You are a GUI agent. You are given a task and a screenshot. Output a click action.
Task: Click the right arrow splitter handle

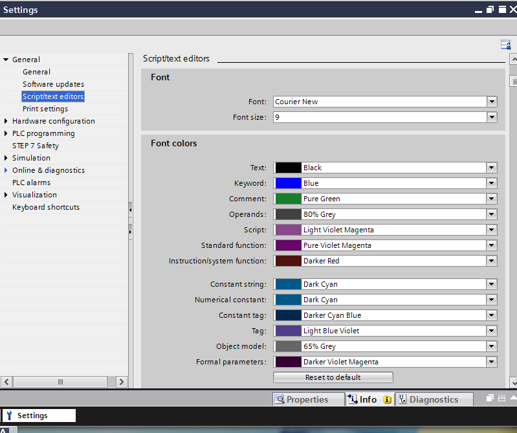tap(130, 232)
